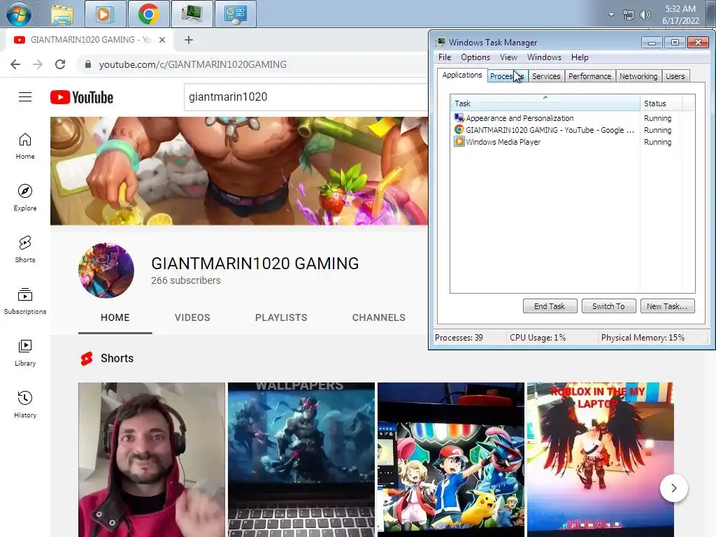Open network status tray icon

pyautogui.click(x=629, y=15)
